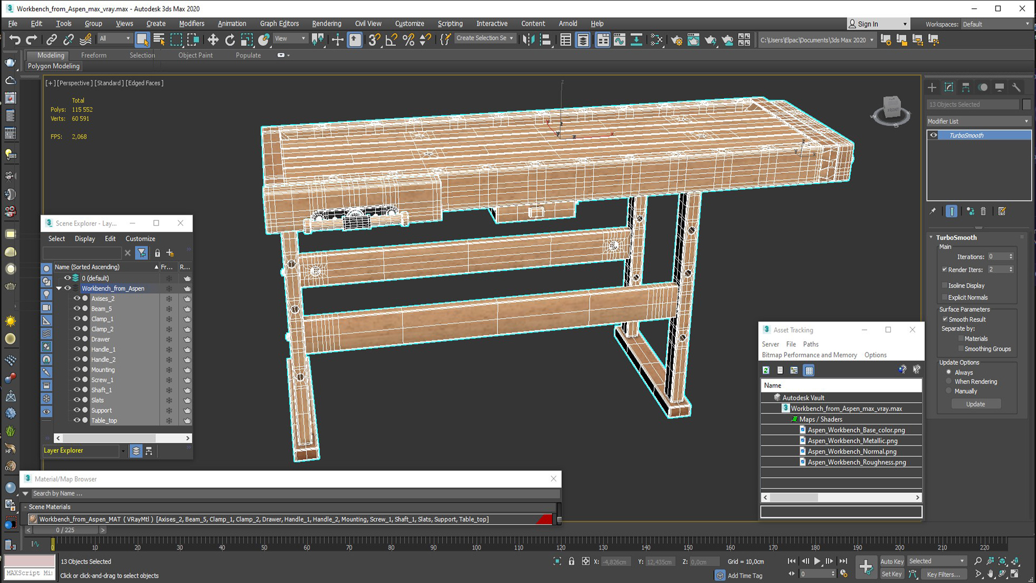Open the Create panel tab
Screen dimensions: 1036x583
coord(932,87)
